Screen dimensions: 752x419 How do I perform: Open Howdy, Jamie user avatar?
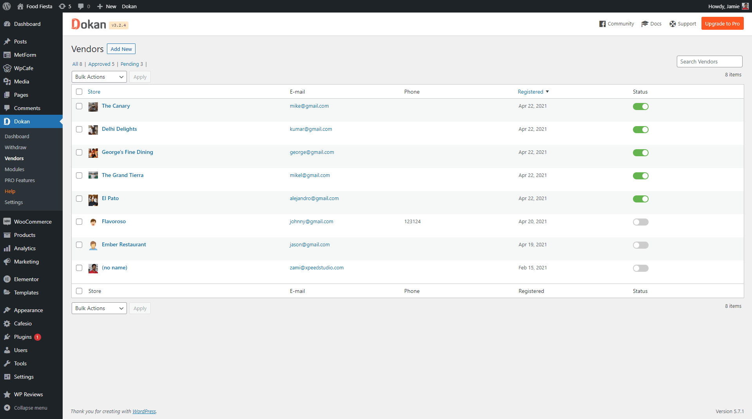coord(745,6)
